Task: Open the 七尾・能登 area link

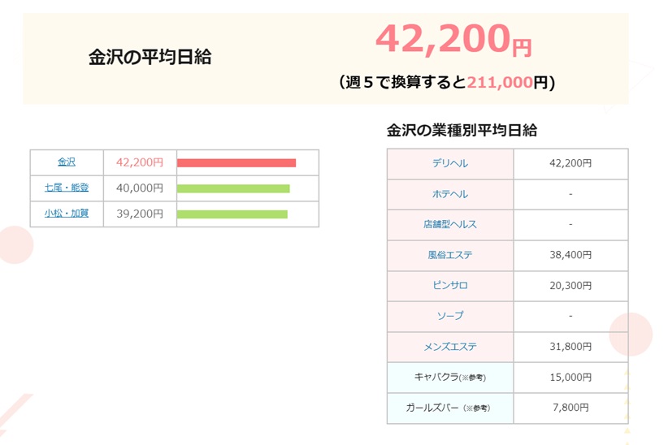Action: [67, 188]
